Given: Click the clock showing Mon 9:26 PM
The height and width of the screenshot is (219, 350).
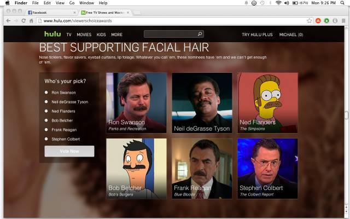Looking at the screenshot, I should [x=323, y=3].
